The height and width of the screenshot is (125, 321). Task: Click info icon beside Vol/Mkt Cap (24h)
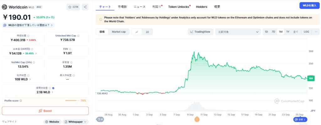pyautogui.click(x=34, y=62)
